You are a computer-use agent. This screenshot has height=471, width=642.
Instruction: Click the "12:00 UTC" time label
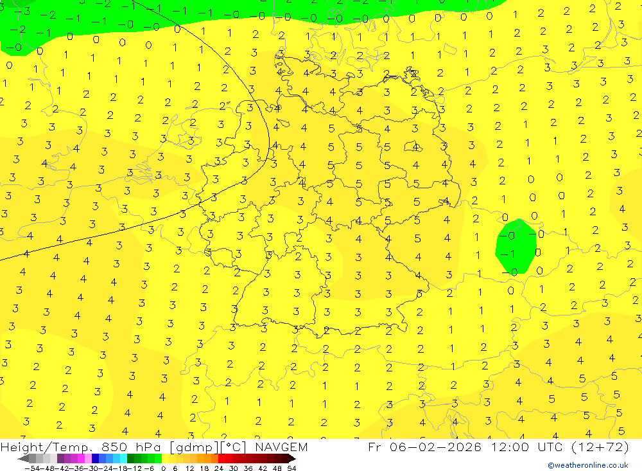[x=528, y=447]
